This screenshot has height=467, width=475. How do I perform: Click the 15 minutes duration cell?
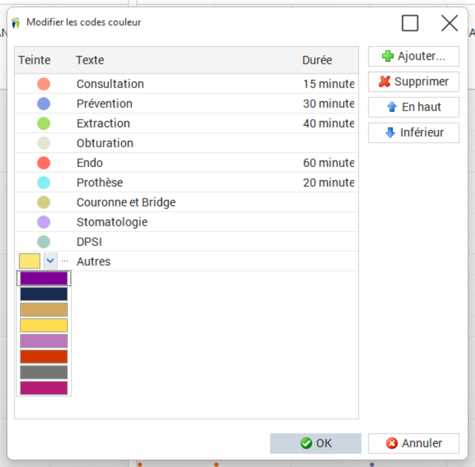point(329,84)
